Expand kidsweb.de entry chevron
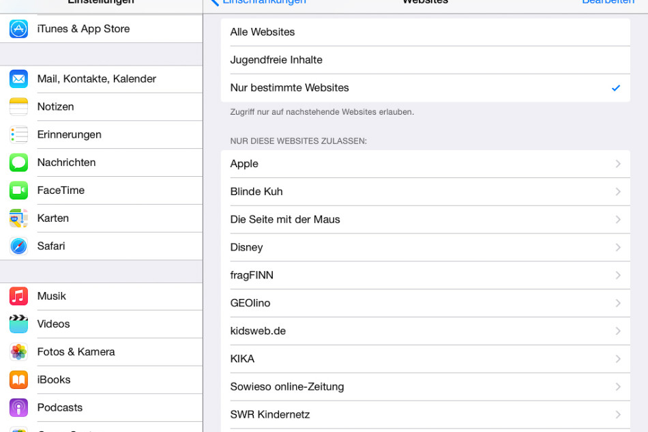The height and width of the screenshot is (432, 648). tap(618, 331)
